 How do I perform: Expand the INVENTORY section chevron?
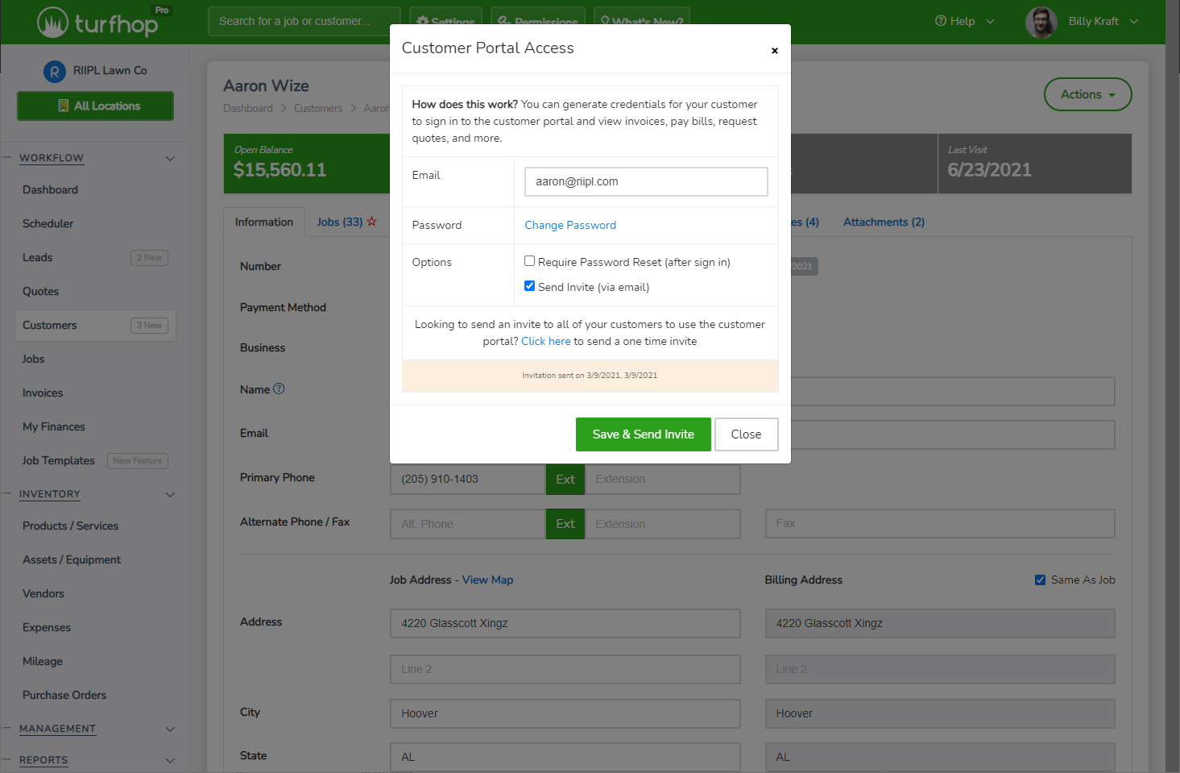pos(170,494)
